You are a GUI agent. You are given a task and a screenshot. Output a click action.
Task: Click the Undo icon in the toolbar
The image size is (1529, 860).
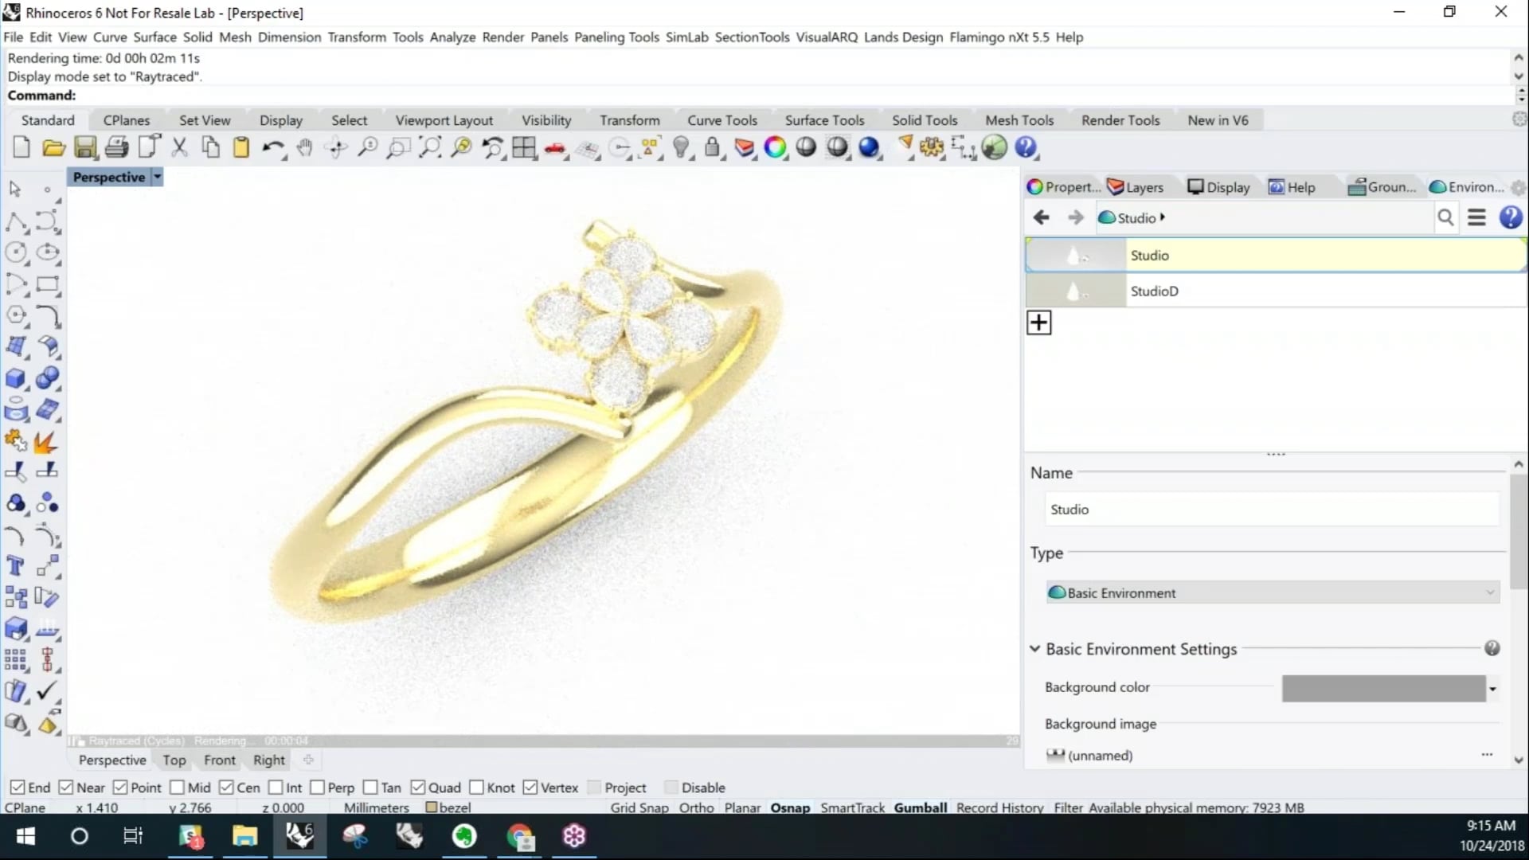(x=273, y=148)
